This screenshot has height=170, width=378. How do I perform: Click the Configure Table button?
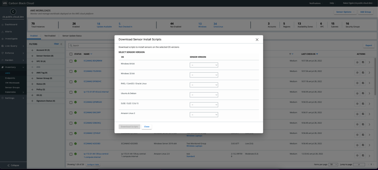[x=93, y=164]
